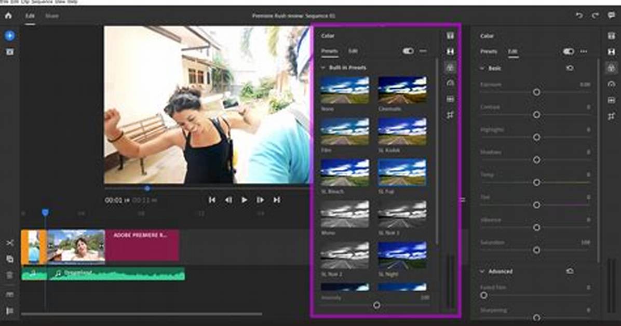Apply the SL Night preset
The height and width of the screenshot is (326, 621).
pos(402,255)
